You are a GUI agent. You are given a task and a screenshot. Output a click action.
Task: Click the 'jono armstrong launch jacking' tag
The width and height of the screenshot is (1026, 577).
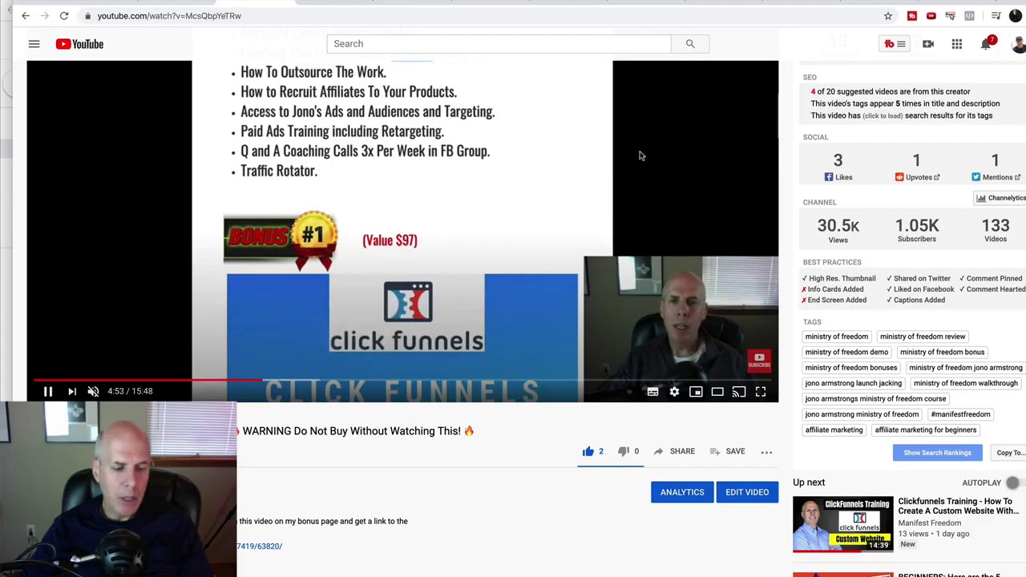pyautogui.click(x=853, y=383)
